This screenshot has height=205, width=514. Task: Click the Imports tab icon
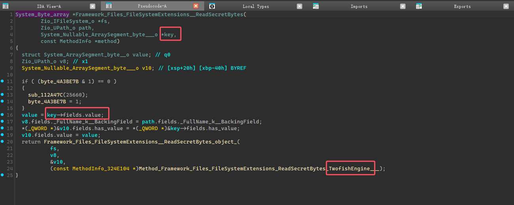tap(316, 6)
